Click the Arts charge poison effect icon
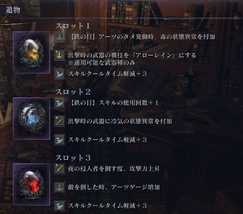Screen dimensions: 243x214 (59, 37)
